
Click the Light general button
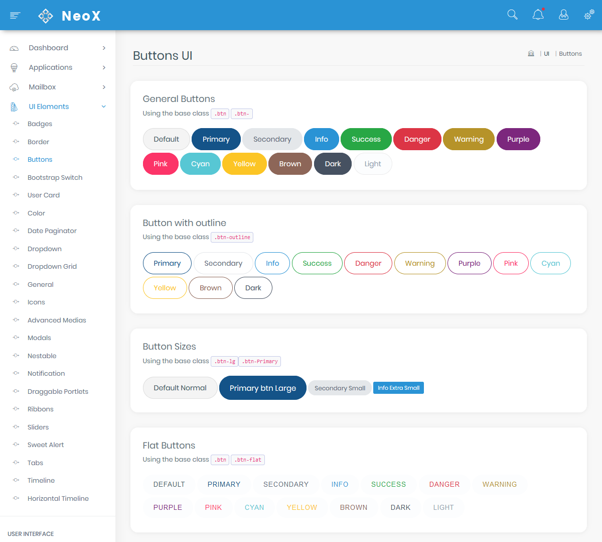373,164
